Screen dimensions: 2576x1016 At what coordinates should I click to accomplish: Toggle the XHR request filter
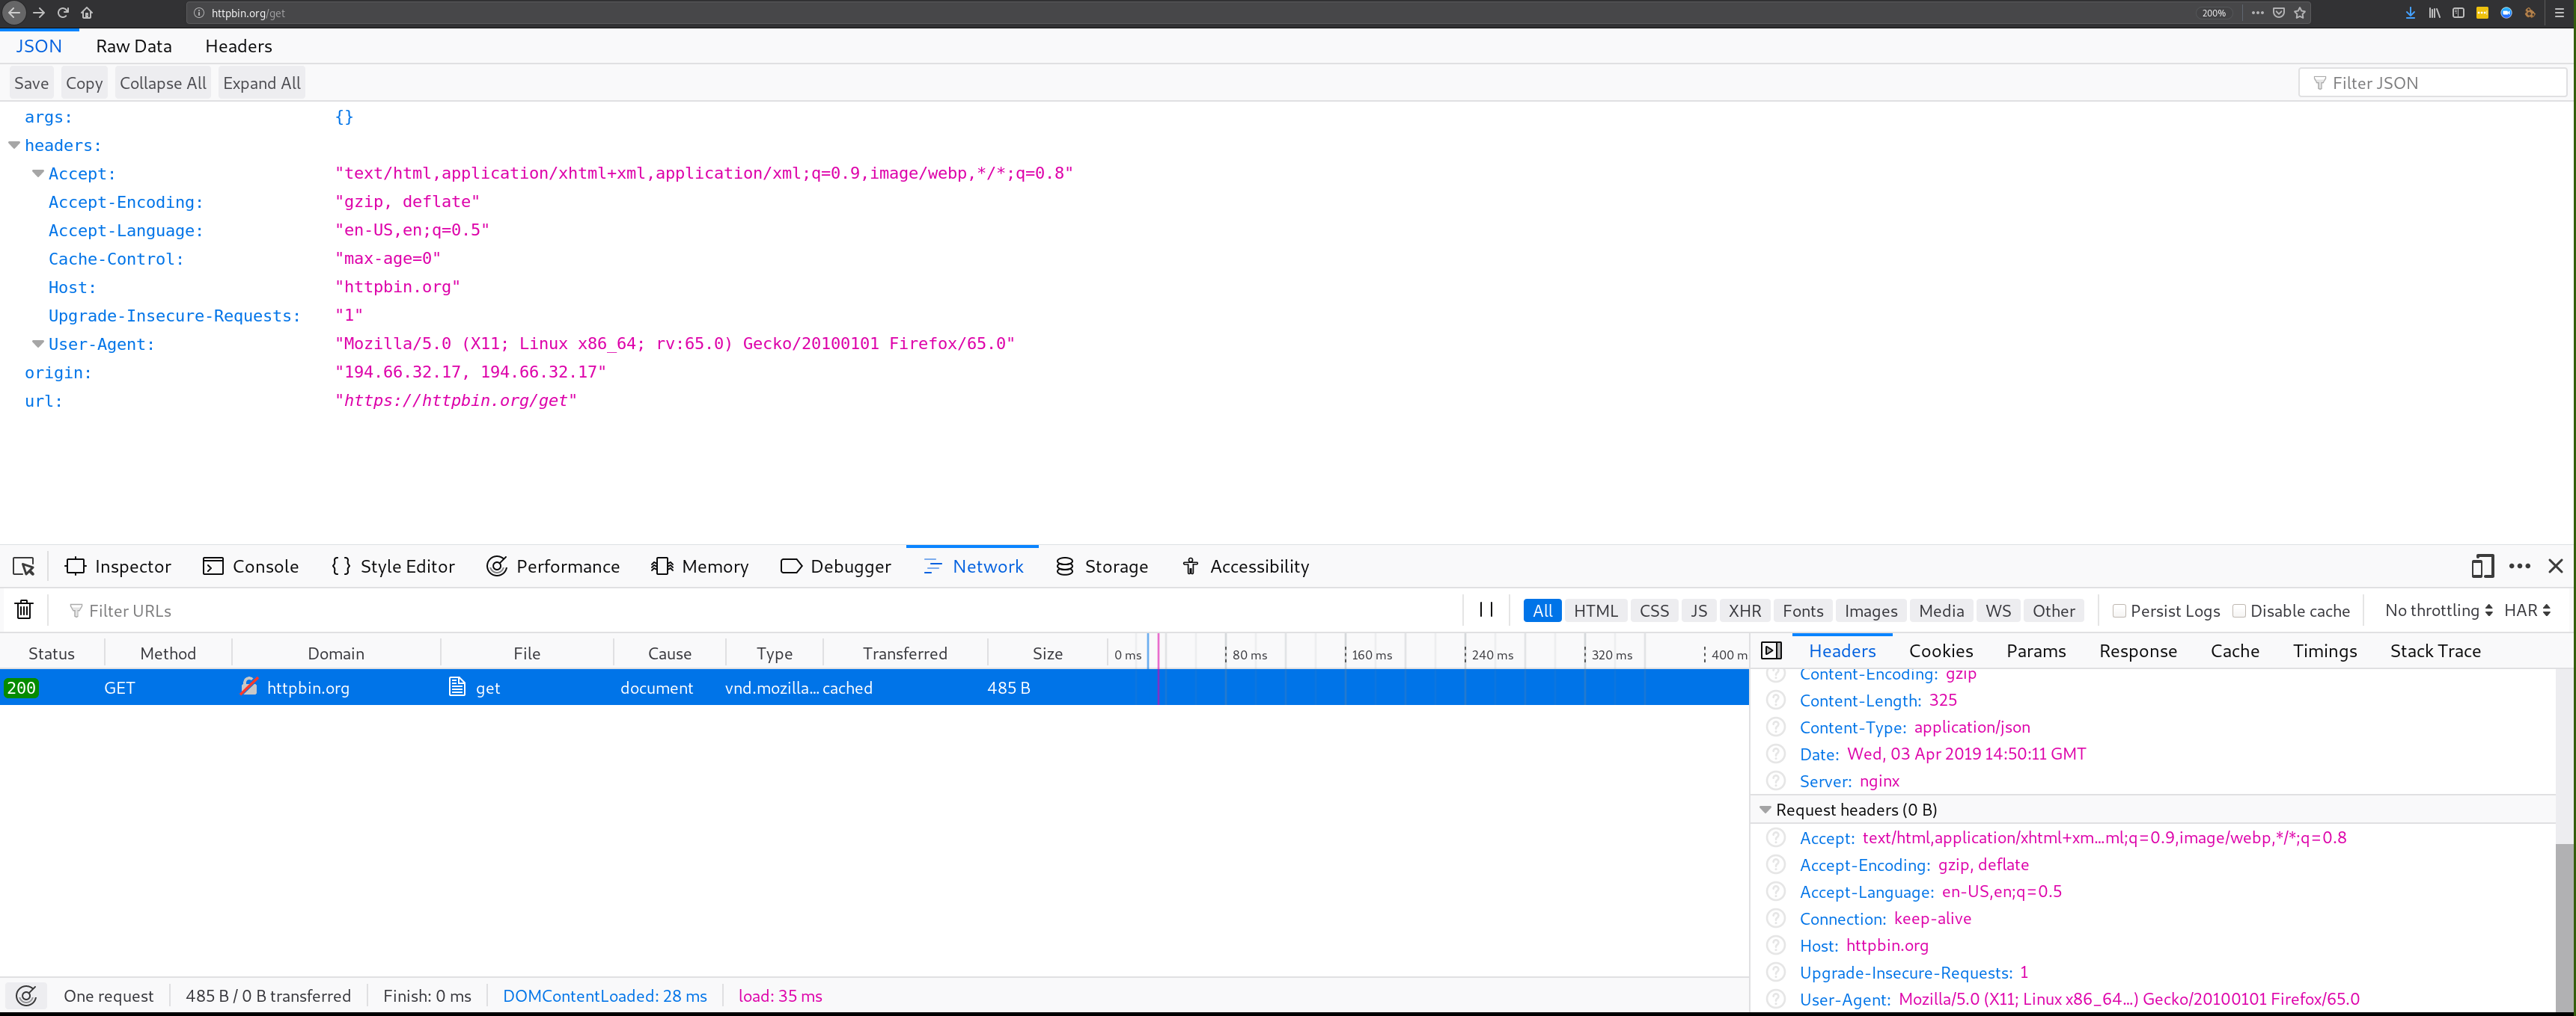[1744, 610]
